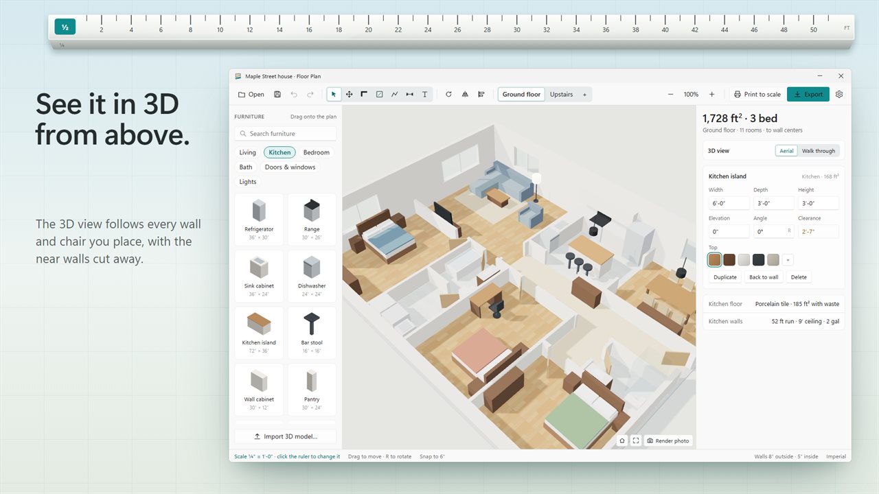This screenshot has width=879, height=494.
Task: Switch to the Upstairs tab
Action: [561, 95]
